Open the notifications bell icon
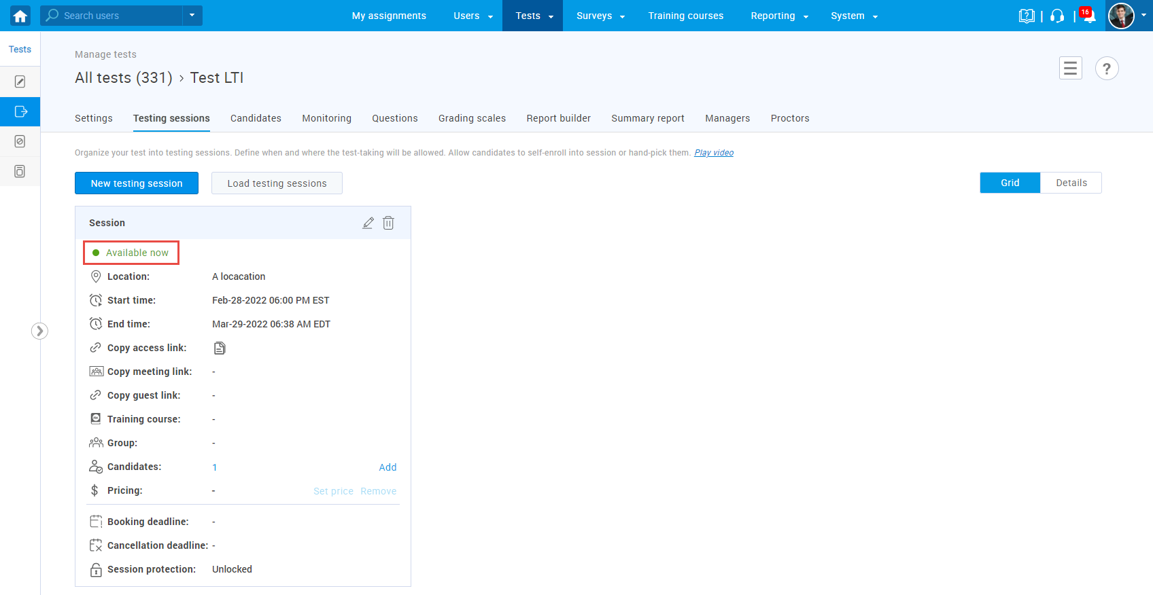The height and width of the screenshot is (595, 1153). [x=1088, y=16]
